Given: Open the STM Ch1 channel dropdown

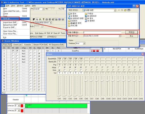Looking at the screenshot, I should coord(19,106).
